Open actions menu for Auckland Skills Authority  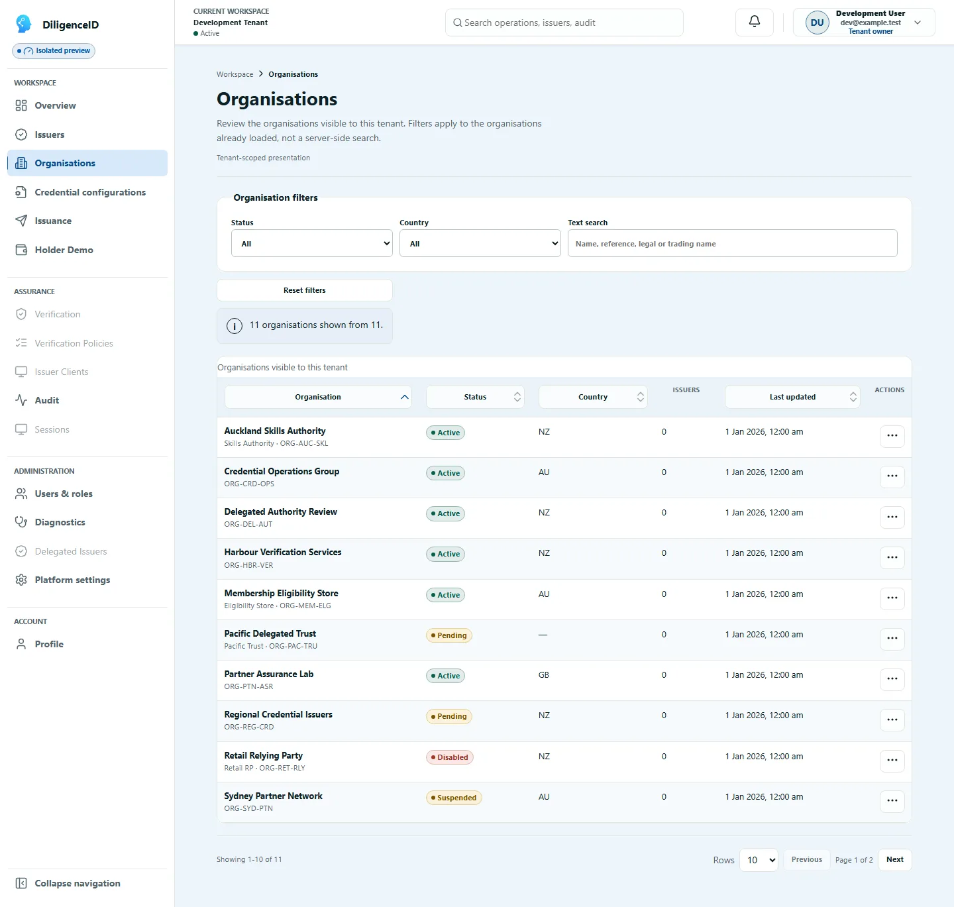[x=892, y=435]
